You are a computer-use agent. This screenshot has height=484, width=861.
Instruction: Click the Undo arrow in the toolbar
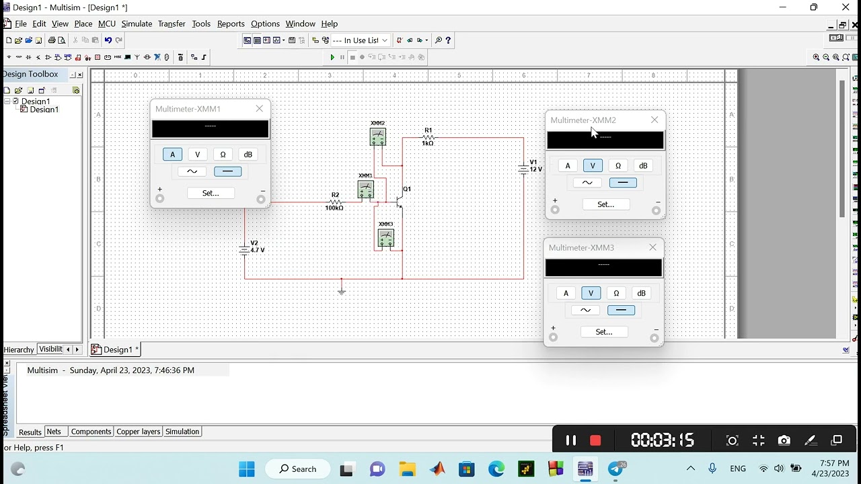coord(108,40)
